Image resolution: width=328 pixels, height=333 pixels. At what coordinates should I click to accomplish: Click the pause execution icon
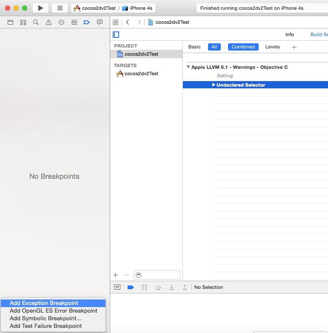(x=144, y=287)
